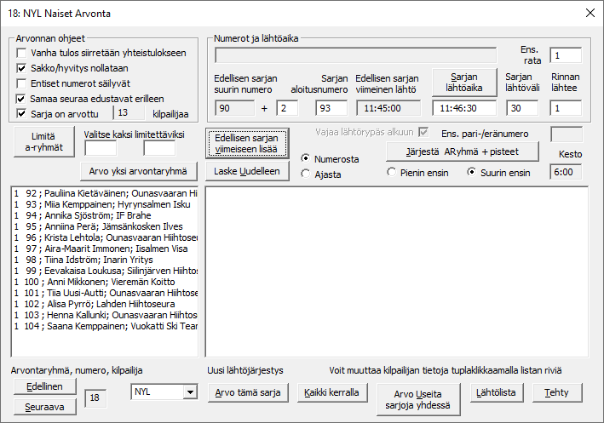604x423 pixels.
Task: Choose 'Pienin ensin' sorting option
Action: (393, 173)
